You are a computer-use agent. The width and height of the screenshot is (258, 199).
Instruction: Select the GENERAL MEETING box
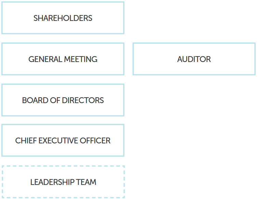pos(63,59)
